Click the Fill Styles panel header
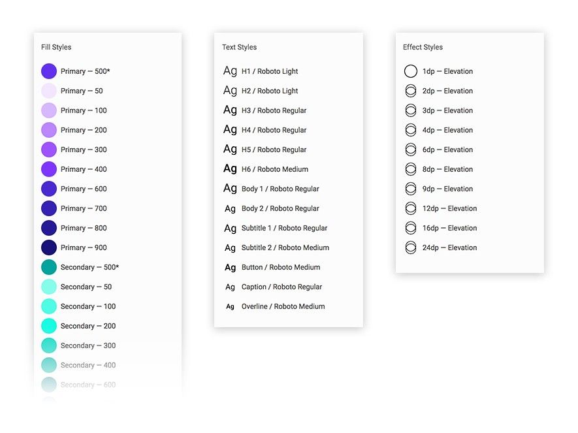This screenshot has width=578, height=433. (x=55, y=47)
